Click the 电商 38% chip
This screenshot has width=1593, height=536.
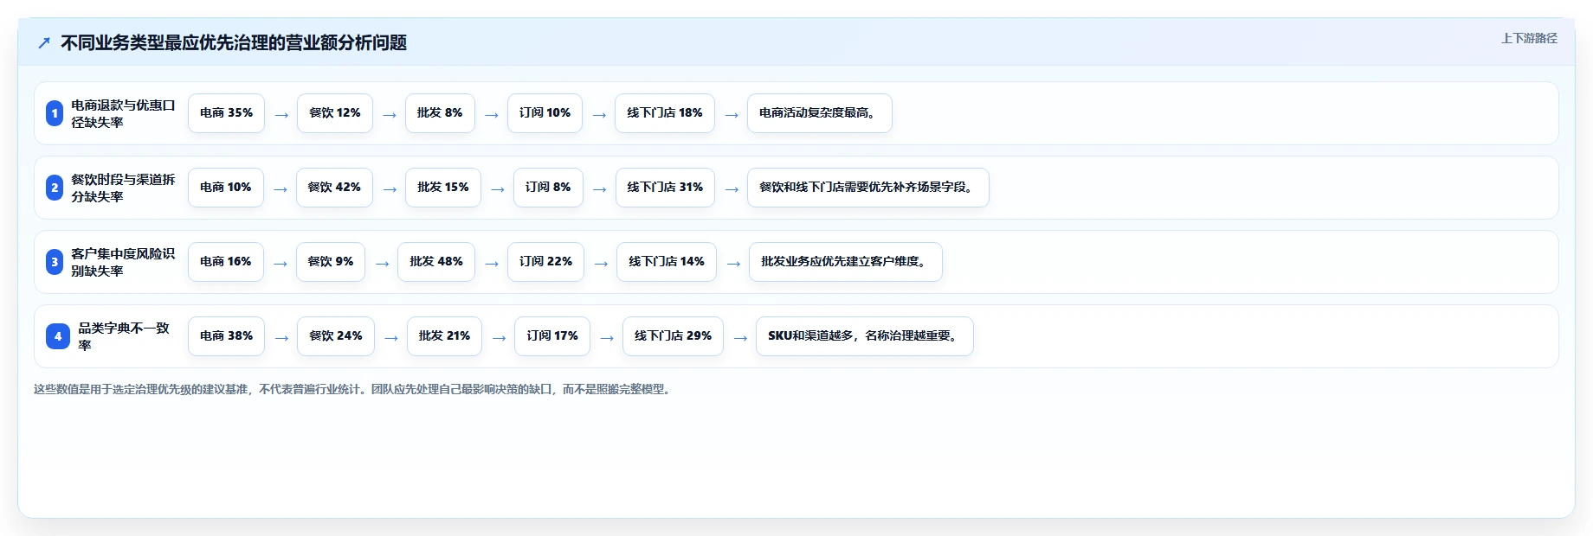point(226,336)
